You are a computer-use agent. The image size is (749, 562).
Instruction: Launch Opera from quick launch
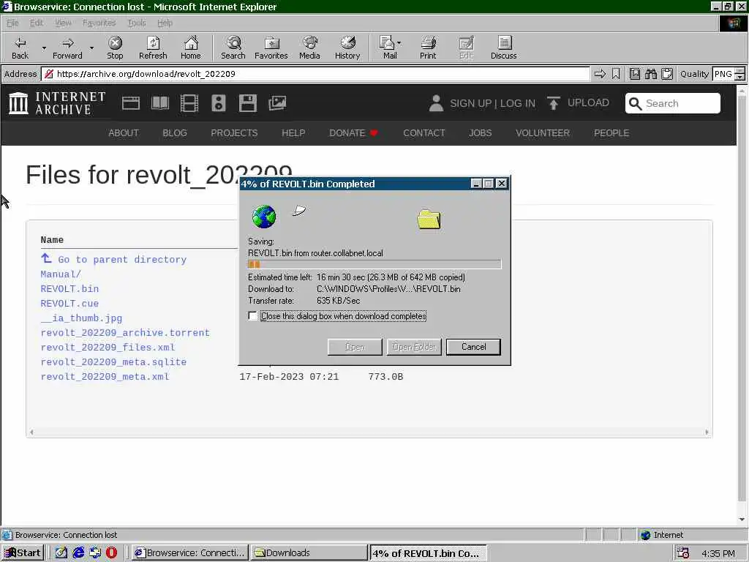click(x=111, y=553)
